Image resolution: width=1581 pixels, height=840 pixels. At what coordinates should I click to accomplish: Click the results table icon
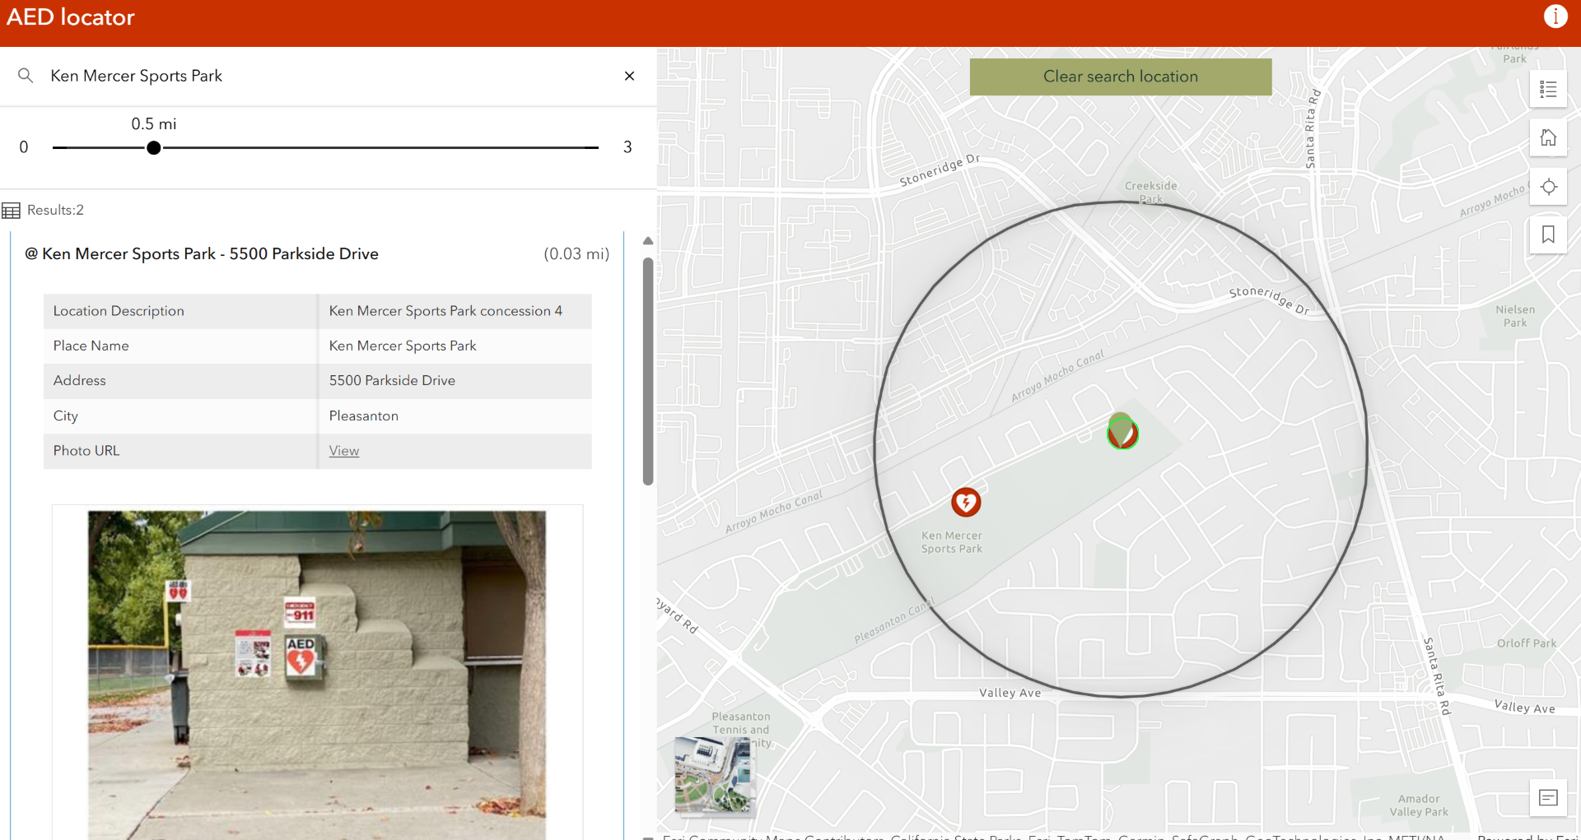tap(12, 211)
